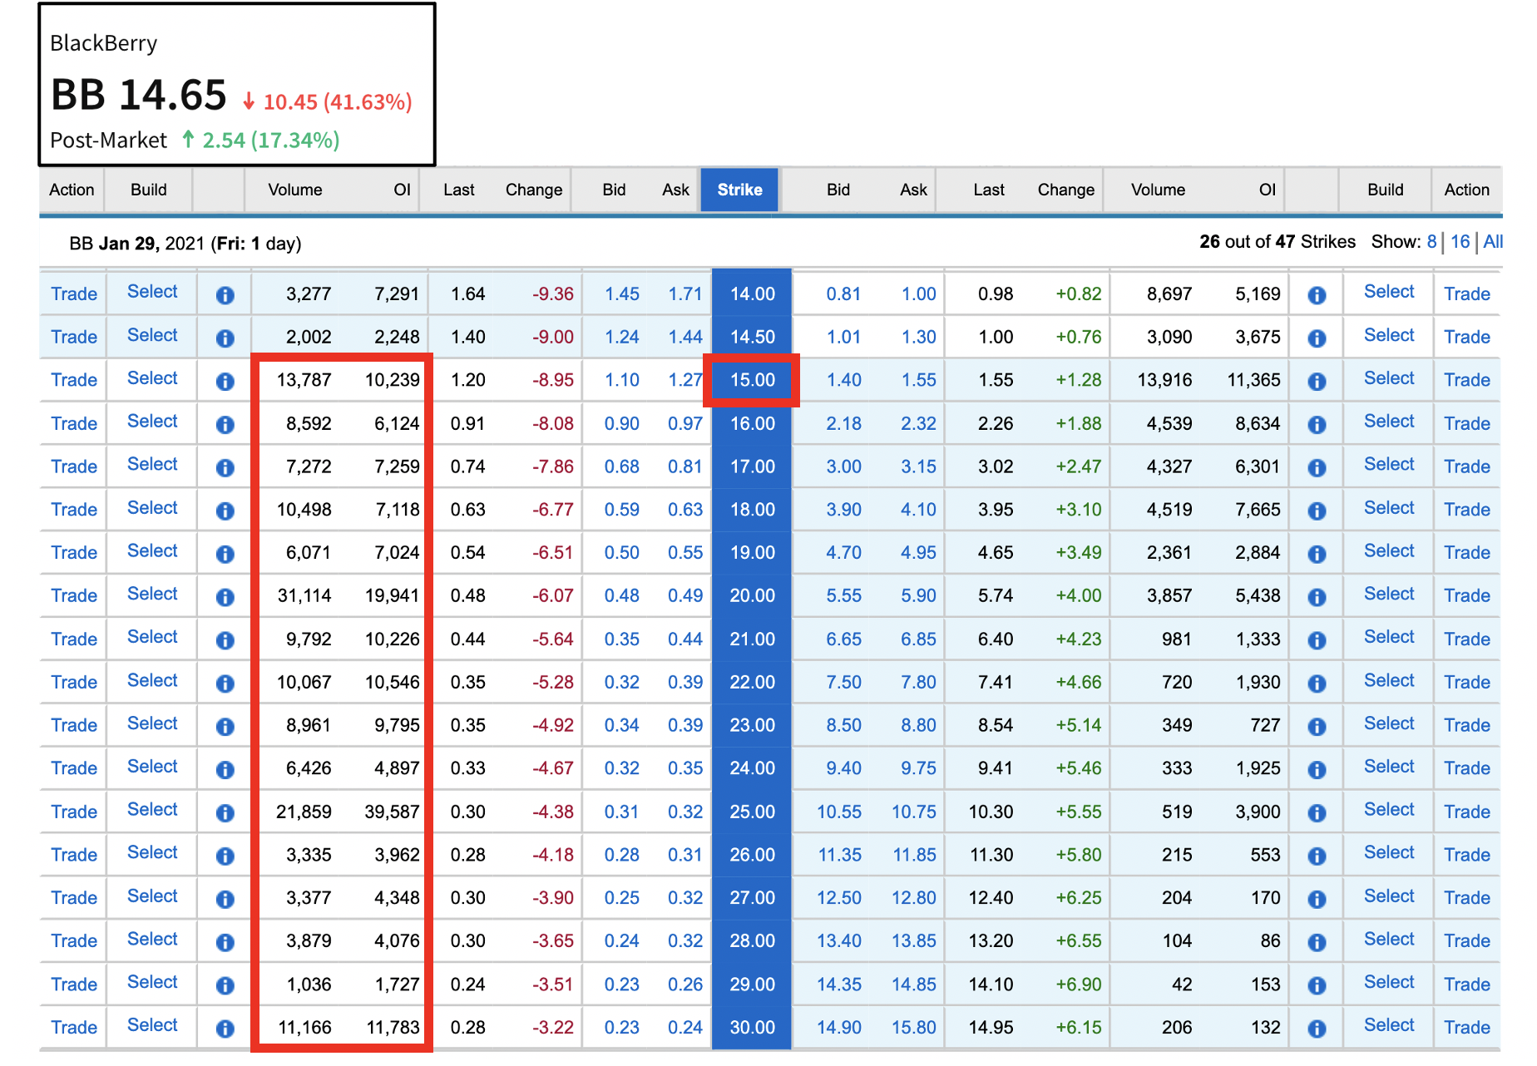Select the 25.00 strike put
This screenshot has height=1066, width=1537.
(x=1389, y=810)
